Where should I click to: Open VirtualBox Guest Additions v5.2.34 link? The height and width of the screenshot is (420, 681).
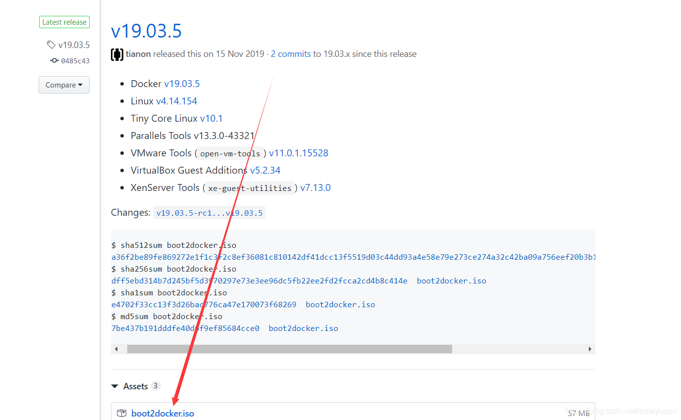point(265,170)
